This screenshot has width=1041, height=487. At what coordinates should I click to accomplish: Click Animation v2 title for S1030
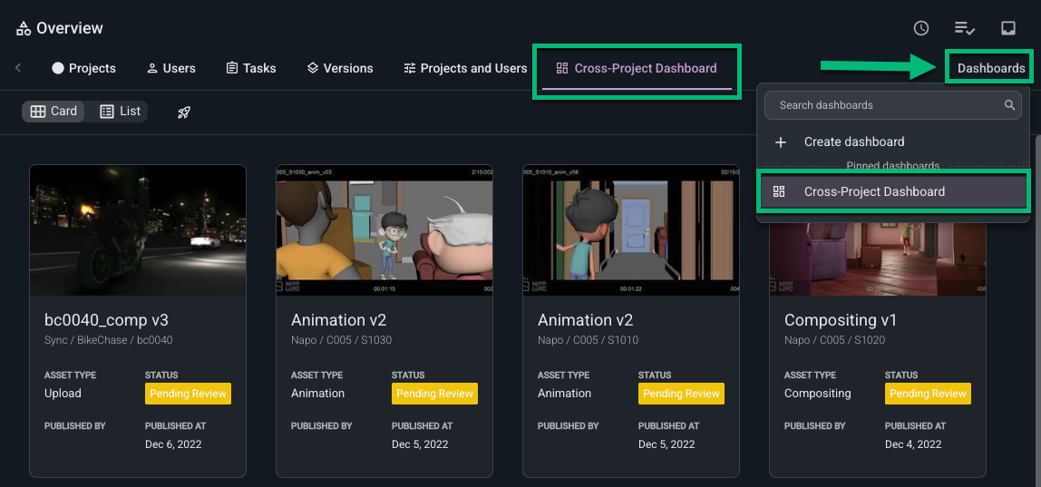[x=338, y=319]
